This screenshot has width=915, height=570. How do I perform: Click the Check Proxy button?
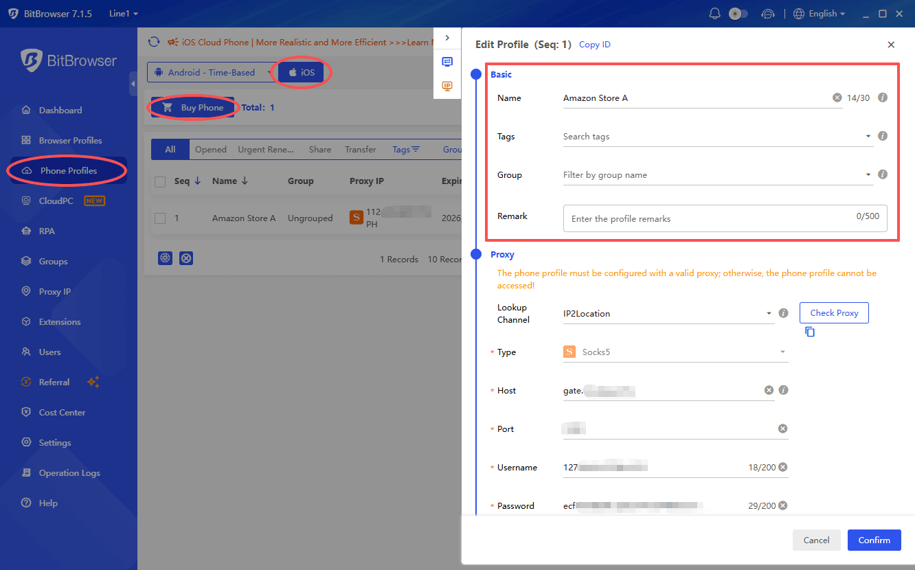tap(834, 313)
